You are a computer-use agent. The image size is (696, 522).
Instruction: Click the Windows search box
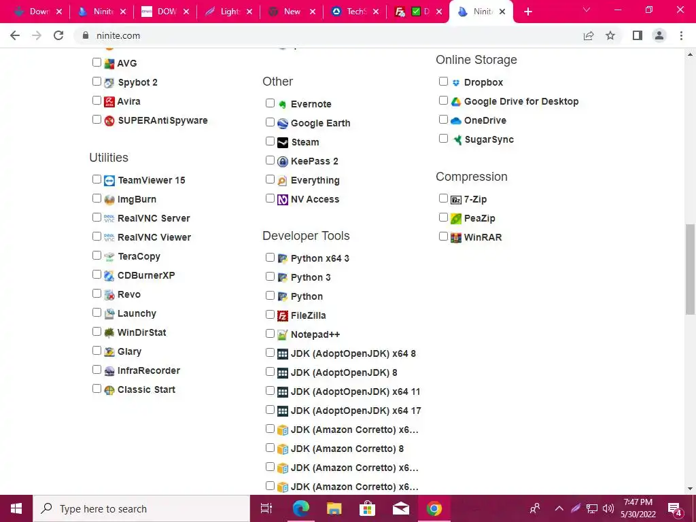tap(141, 508)
